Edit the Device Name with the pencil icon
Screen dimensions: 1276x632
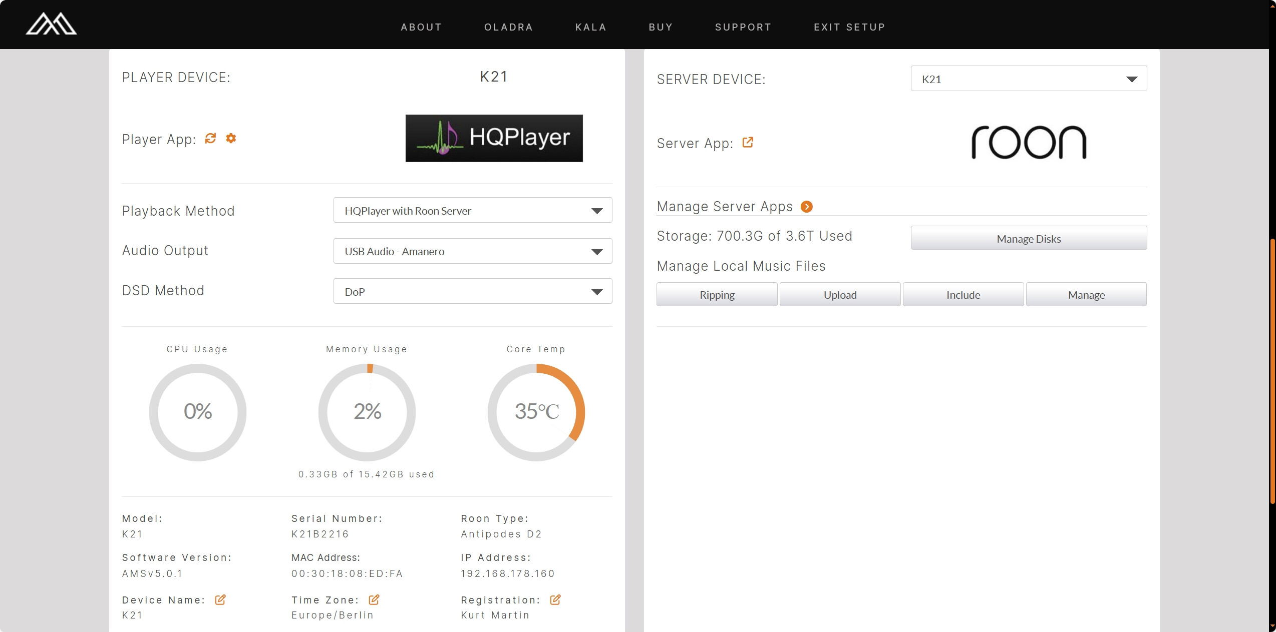click(x=220, y=599)
